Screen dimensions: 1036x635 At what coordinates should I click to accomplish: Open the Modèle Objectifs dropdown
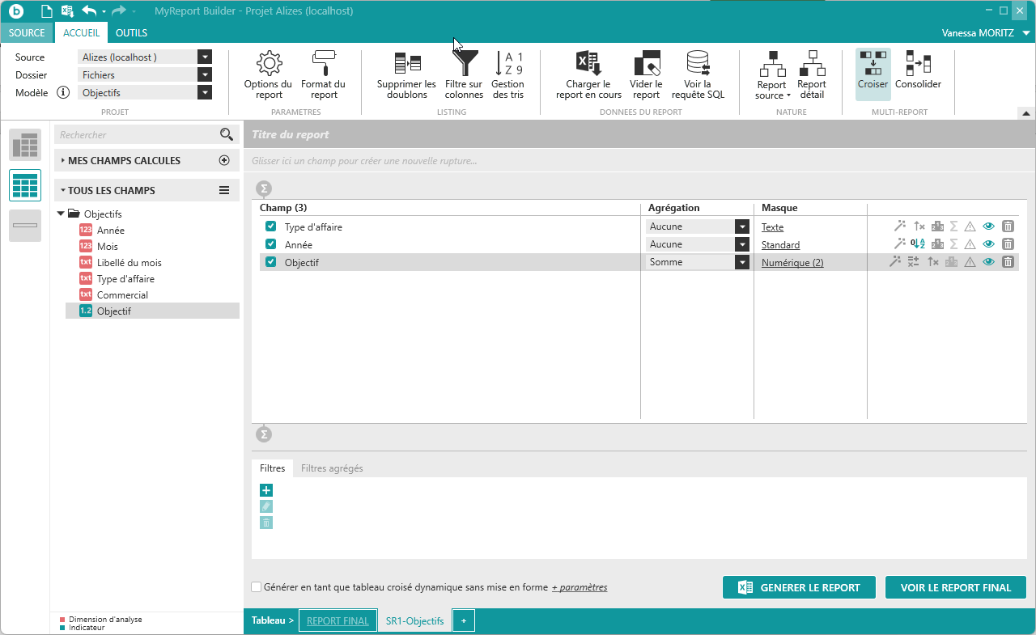[x=205, y=93]
